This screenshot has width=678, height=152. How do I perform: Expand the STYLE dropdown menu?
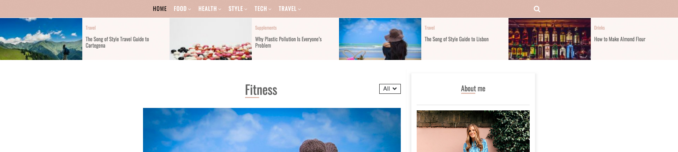(238, 9)
